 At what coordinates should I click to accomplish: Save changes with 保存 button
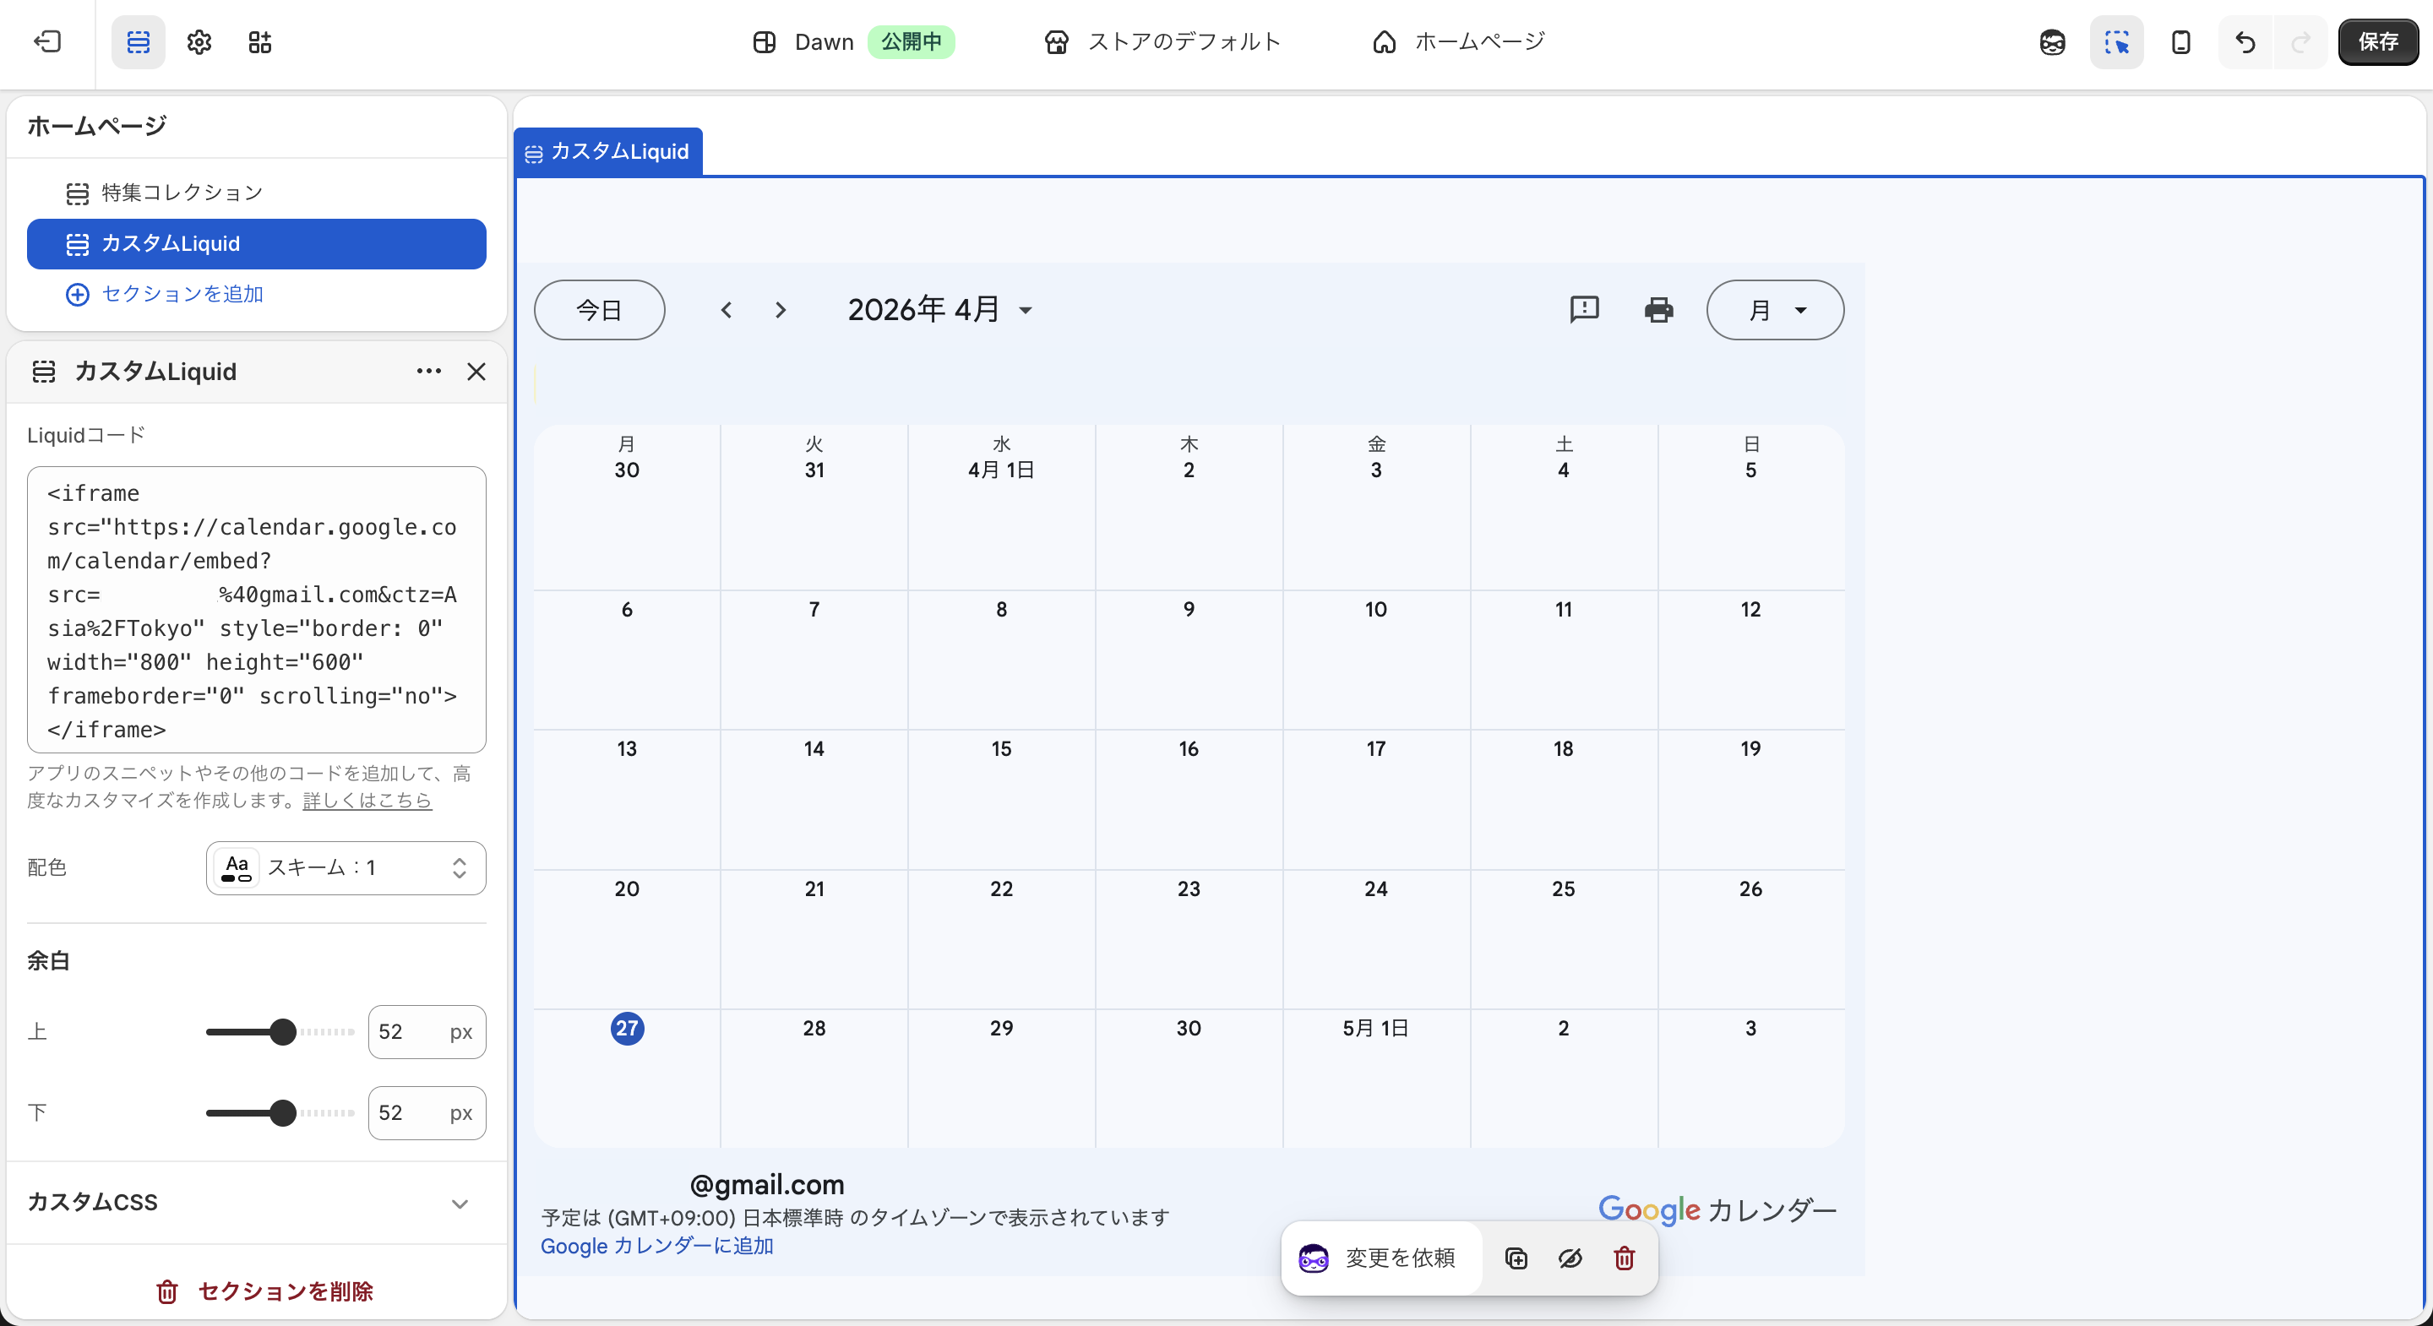click(2378, 41)
